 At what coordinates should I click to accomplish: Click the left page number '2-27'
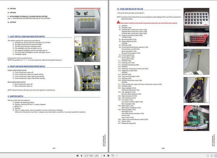click(54, 148)
